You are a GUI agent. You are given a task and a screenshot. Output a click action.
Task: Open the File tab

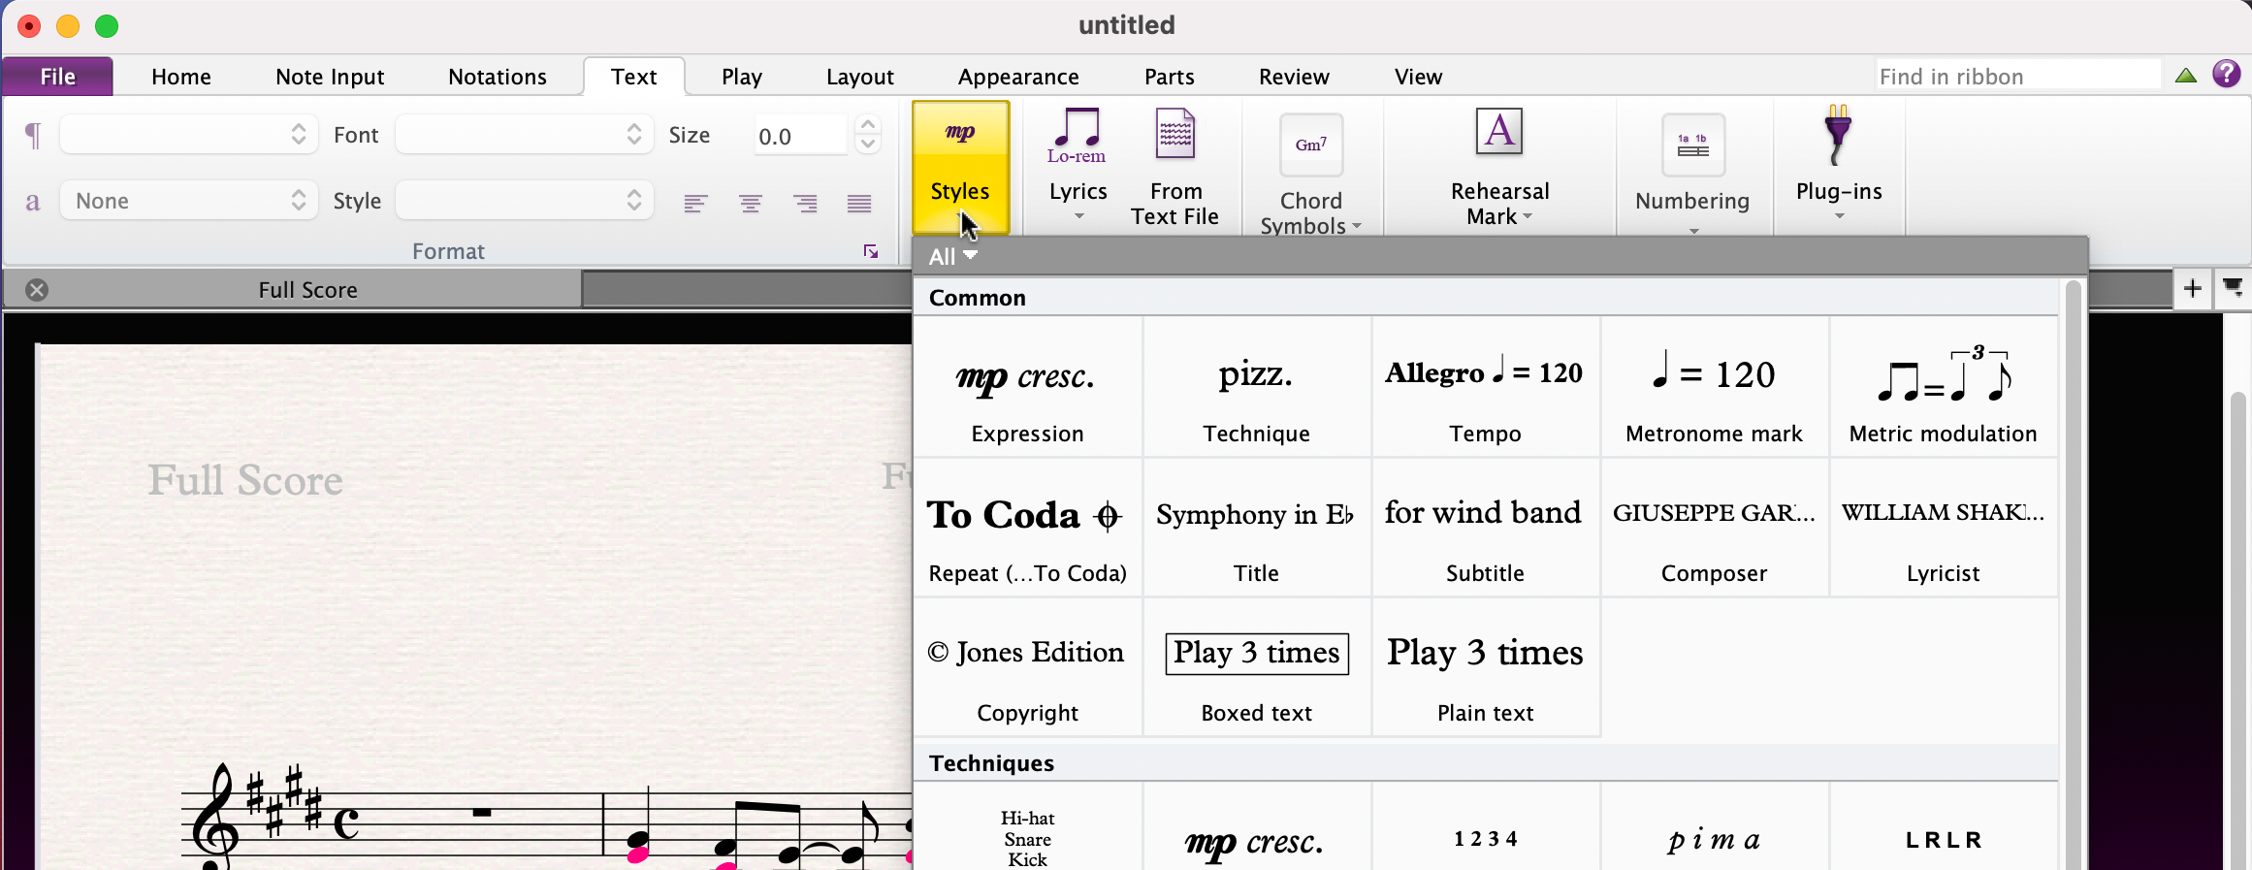point(57,77)
